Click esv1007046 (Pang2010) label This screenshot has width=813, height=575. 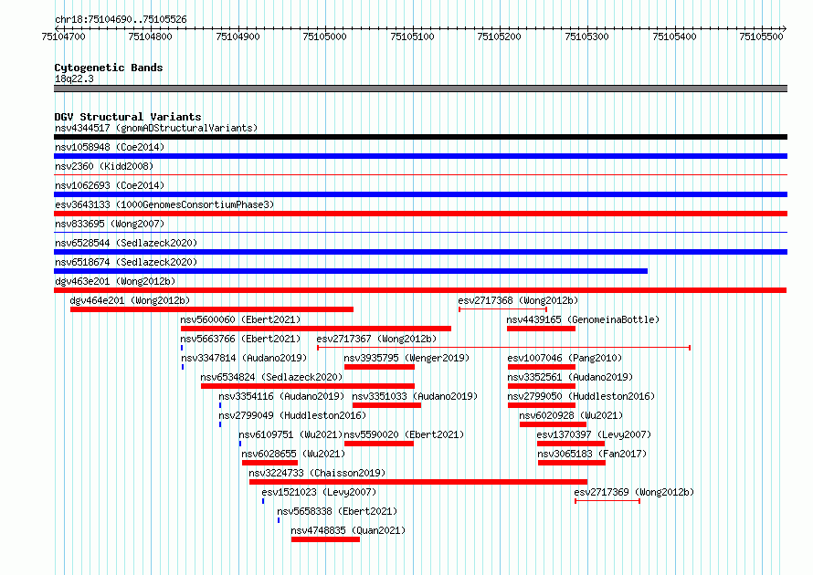(565, 358)
